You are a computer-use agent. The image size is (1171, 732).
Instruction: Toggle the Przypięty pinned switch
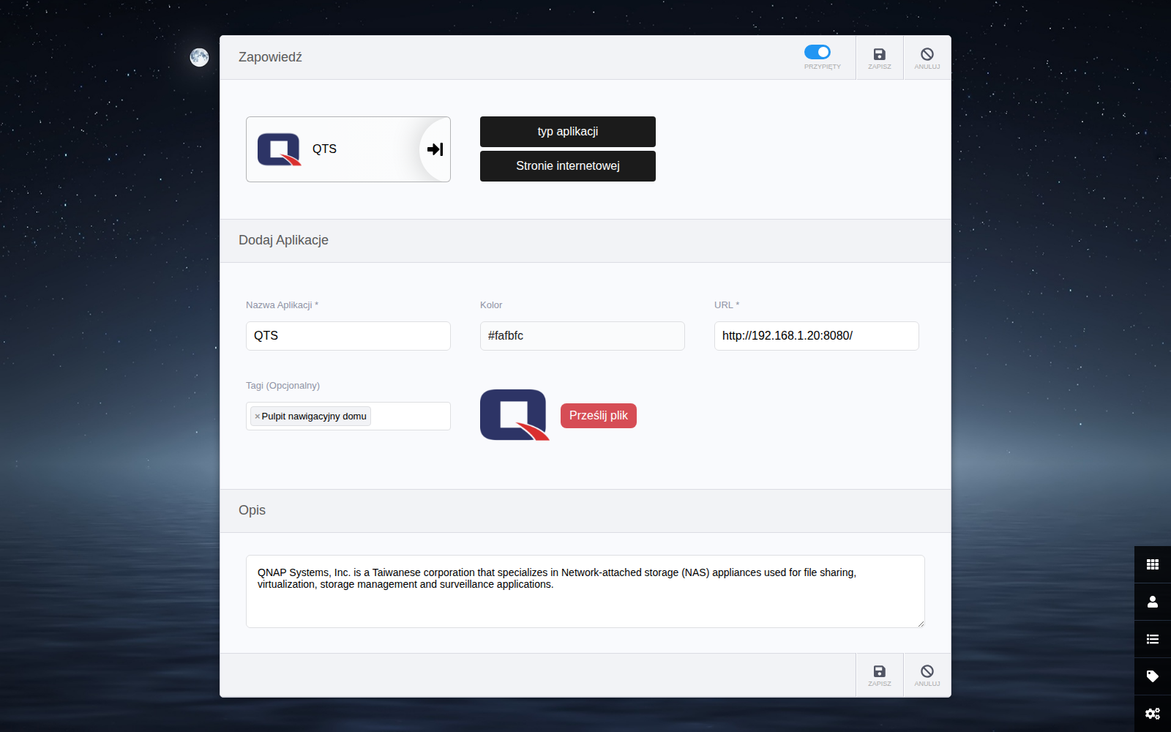(817, 52)
